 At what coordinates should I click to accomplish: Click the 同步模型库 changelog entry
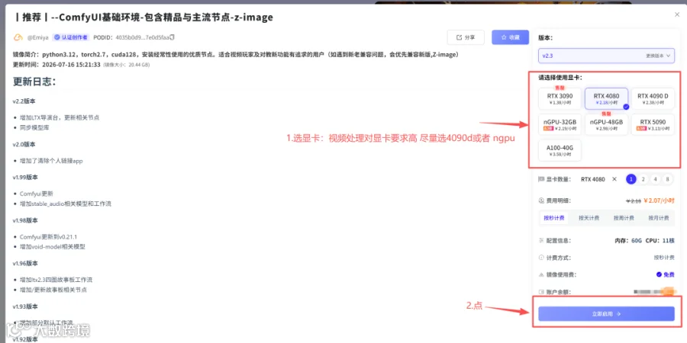(33, 128)
